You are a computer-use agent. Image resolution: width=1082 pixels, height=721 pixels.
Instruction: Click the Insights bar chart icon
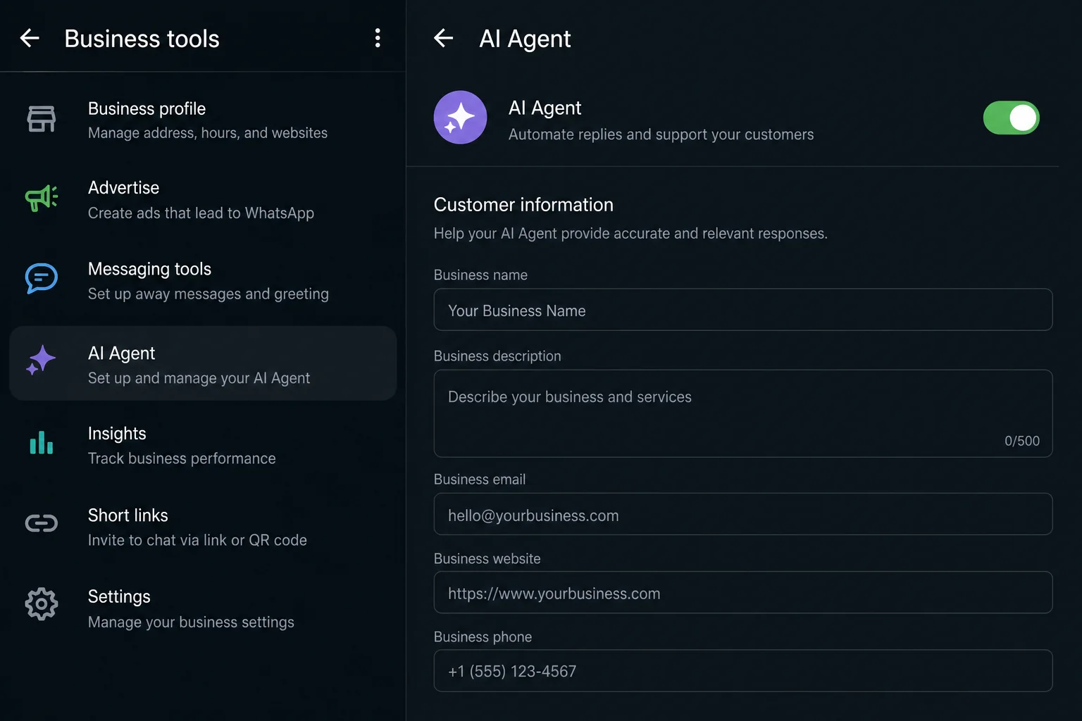pyautogui.click(x=42, y=442)
